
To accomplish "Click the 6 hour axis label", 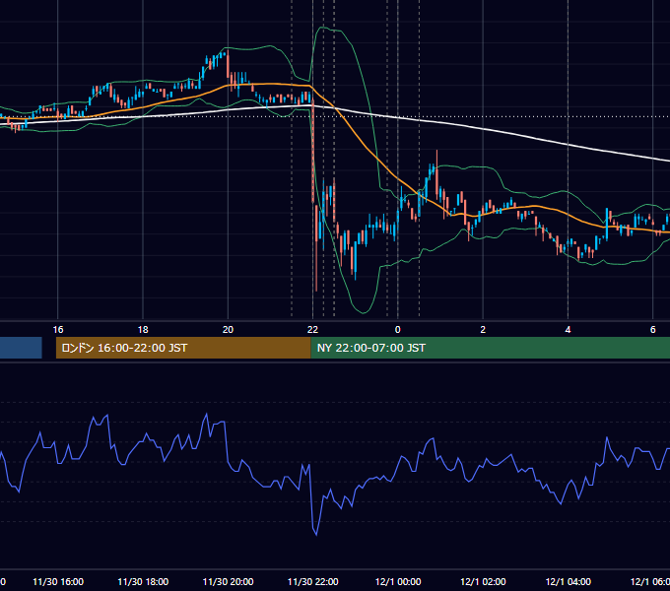I will click(653, 330).
